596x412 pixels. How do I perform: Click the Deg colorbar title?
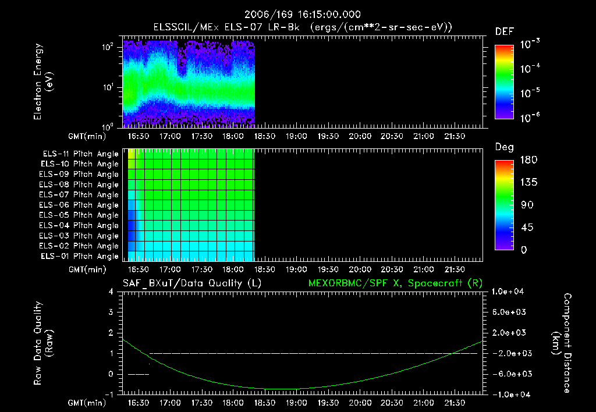click(x=505, y=147)
